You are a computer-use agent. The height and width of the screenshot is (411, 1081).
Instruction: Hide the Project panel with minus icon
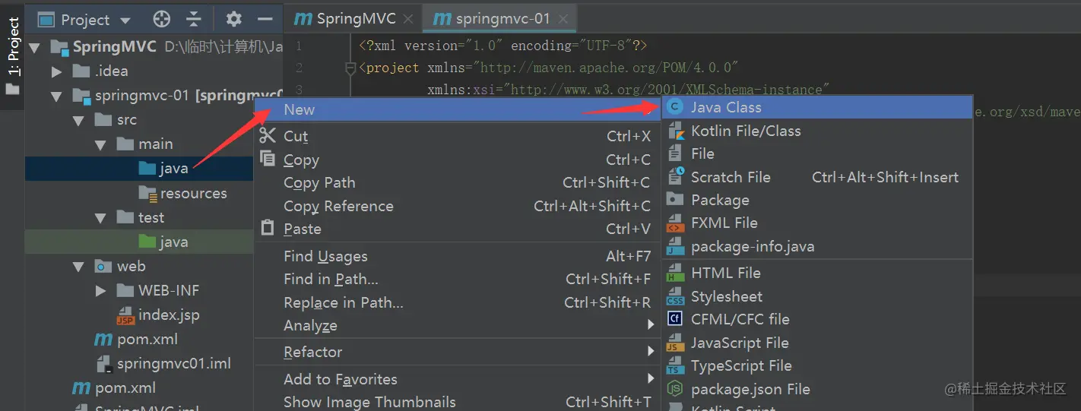pos(265,19)
